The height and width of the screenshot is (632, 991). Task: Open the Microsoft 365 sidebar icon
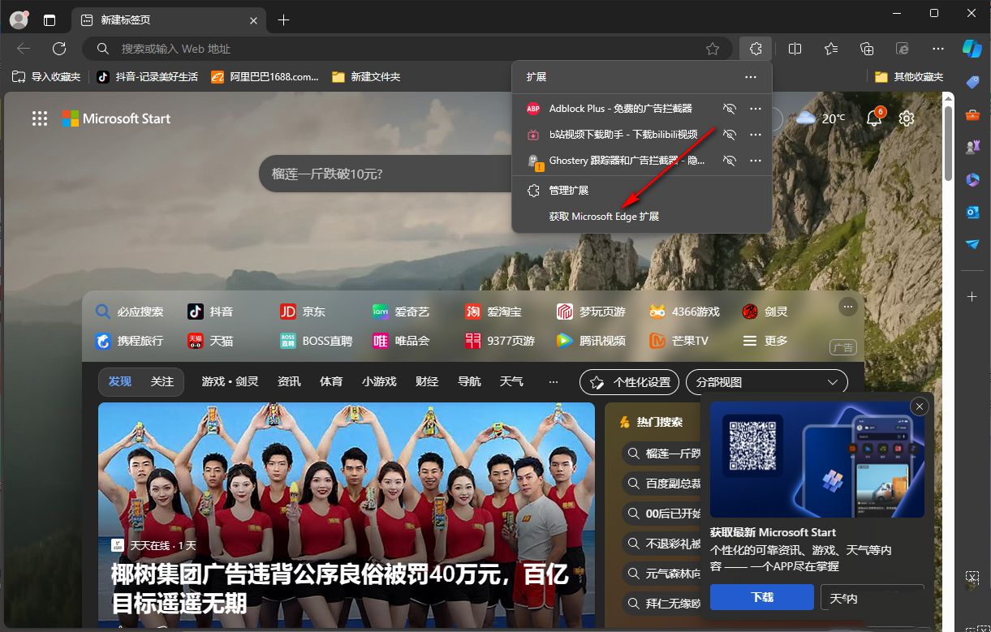coord(972,179)
